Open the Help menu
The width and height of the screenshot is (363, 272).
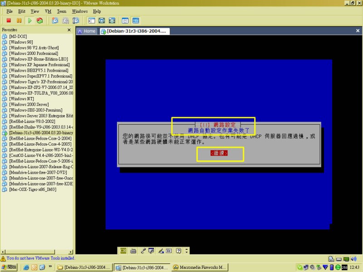(97, 11)
